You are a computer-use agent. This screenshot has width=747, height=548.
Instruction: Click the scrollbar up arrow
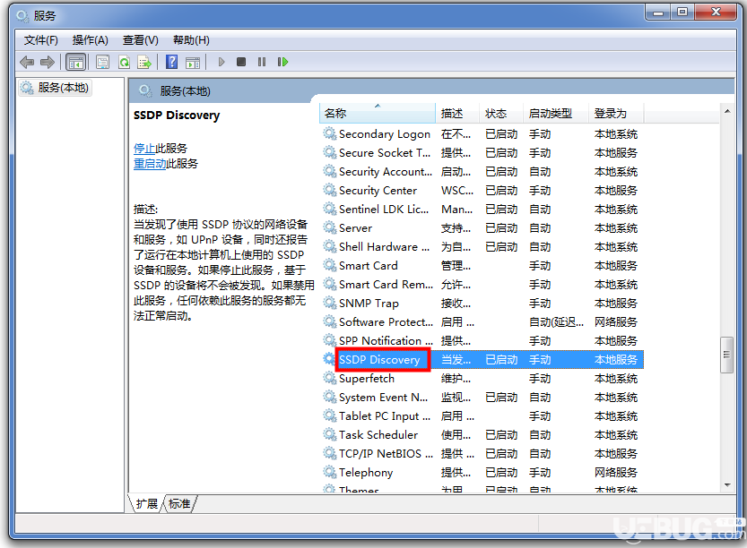727,111
